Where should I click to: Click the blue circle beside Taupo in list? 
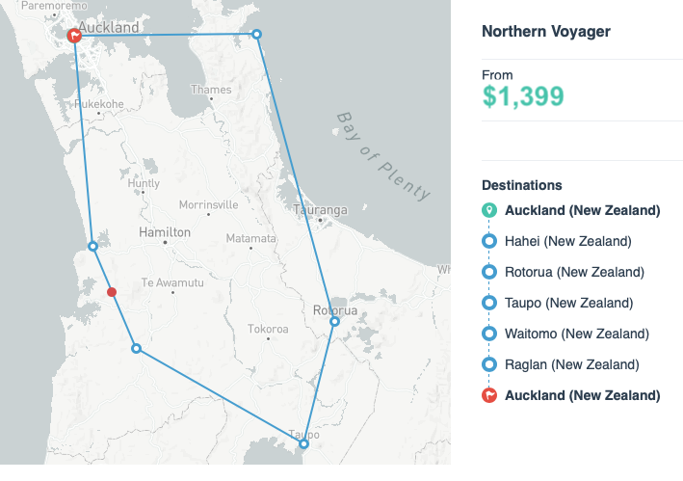point(489,303)
